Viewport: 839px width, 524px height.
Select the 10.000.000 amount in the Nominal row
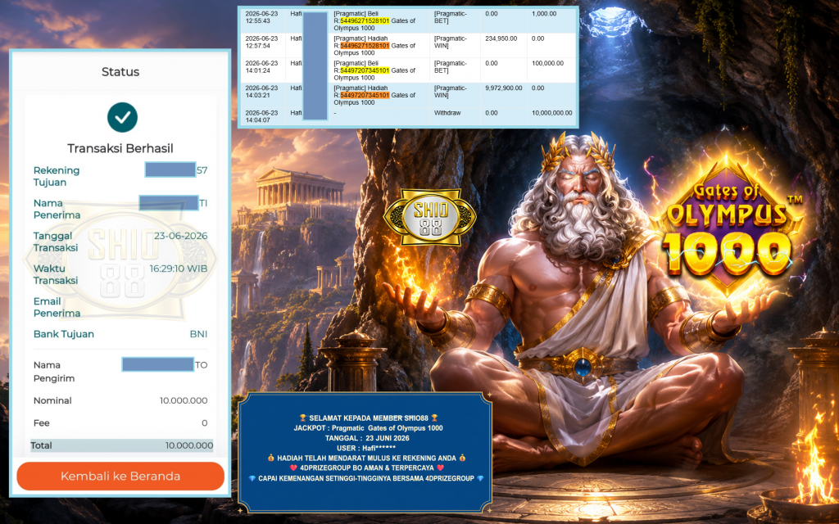click(184, 400)
